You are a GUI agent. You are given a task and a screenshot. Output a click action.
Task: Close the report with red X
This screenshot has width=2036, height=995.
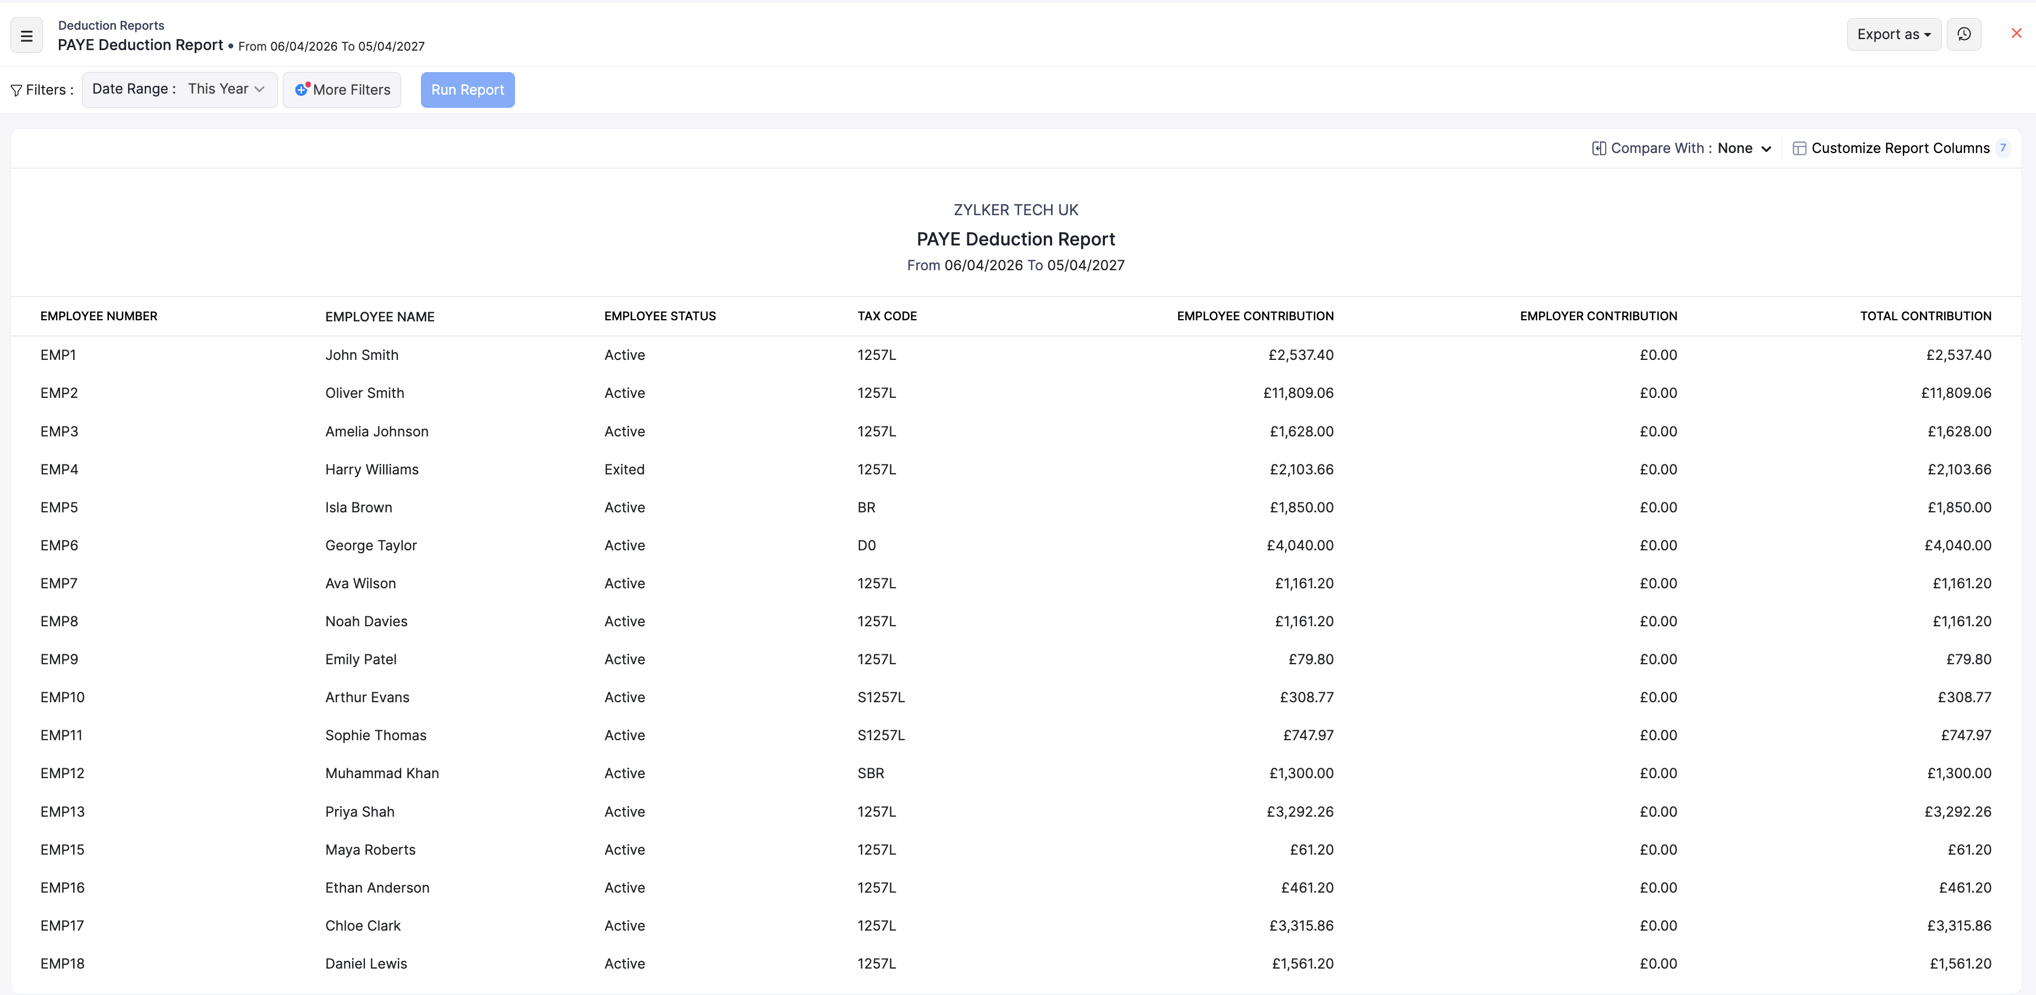point(2016,33)
